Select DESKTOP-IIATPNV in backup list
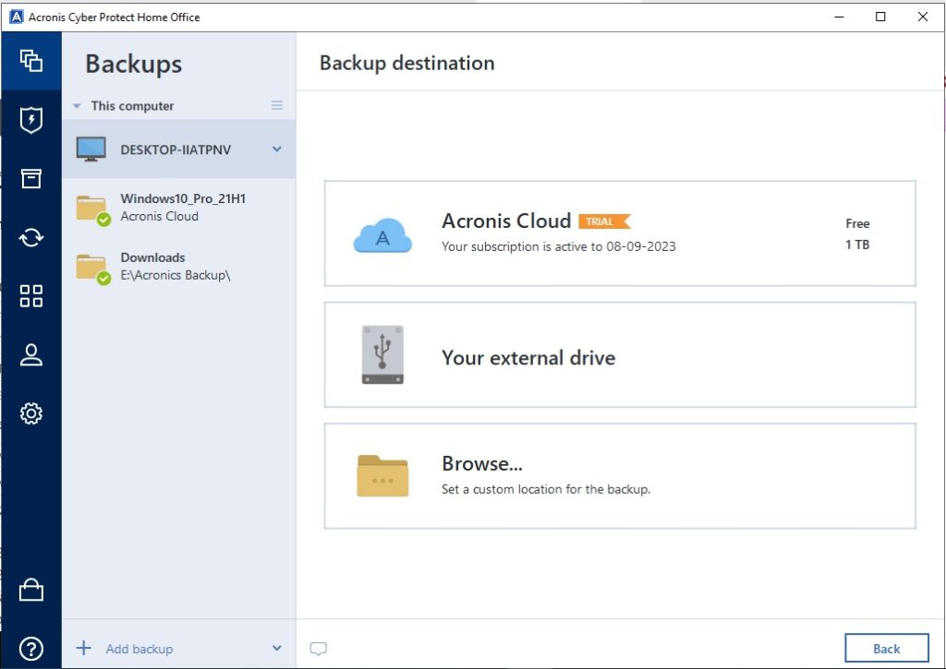 [178, 149]
